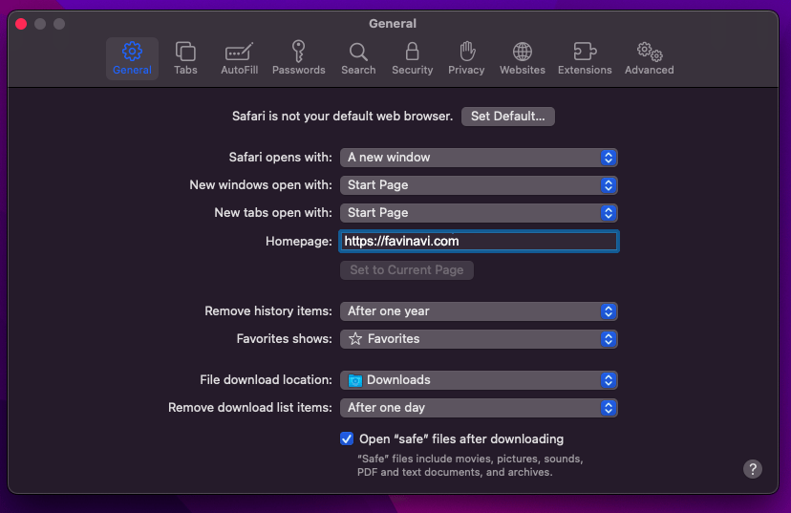Screen dimensions: 791x513
Task: Click the Favorites star icon
Action: [x=355, y=339]
